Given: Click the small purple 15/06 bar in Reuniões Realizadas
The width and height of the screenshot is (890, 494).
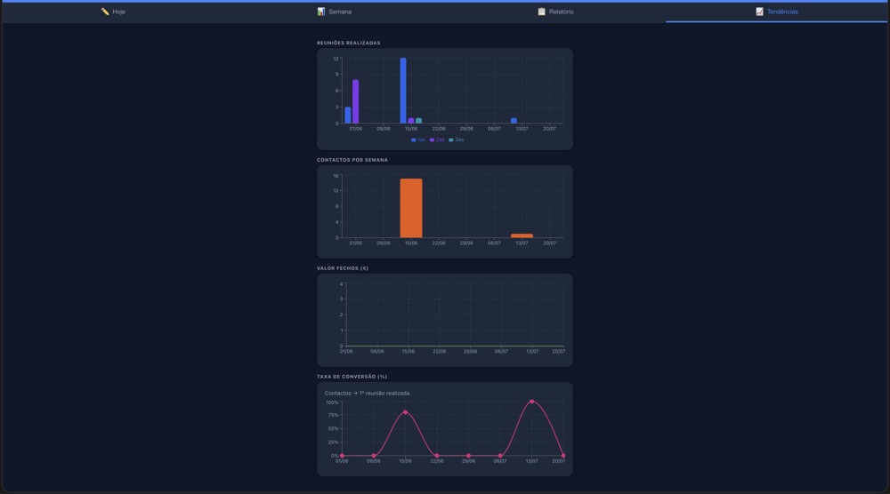Looking at the screenshot, I should click(411, 121).
